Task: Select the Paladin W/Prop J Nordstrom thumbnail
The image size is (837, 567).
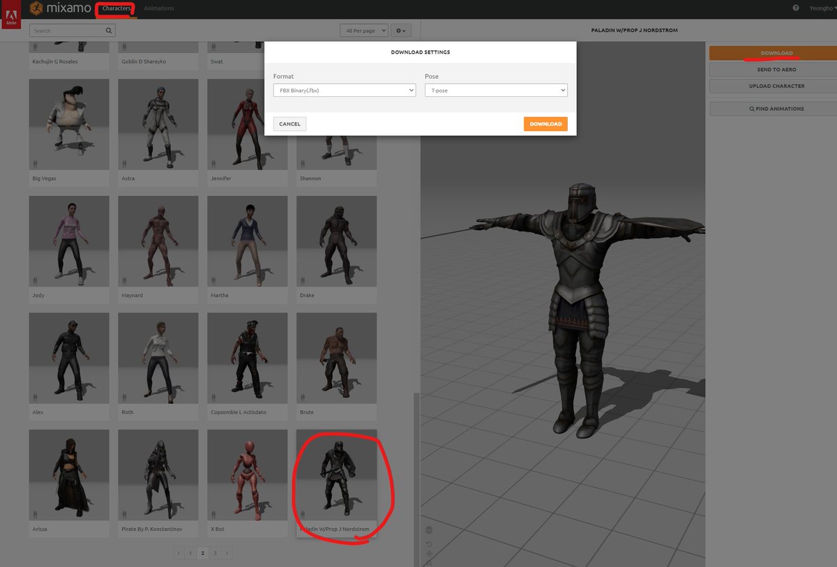Action: pyautogui.click(x=337, y=475)
